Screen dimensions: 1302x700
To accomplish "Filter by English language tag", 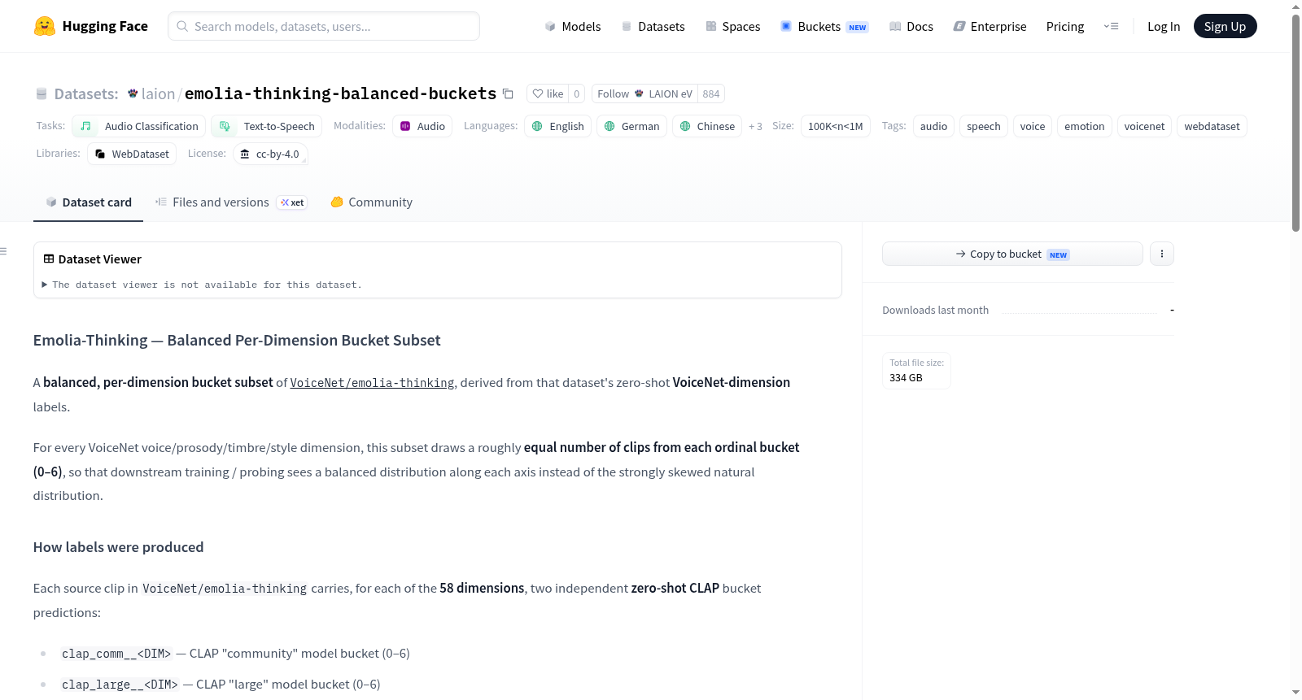I will tap(557, 126).
